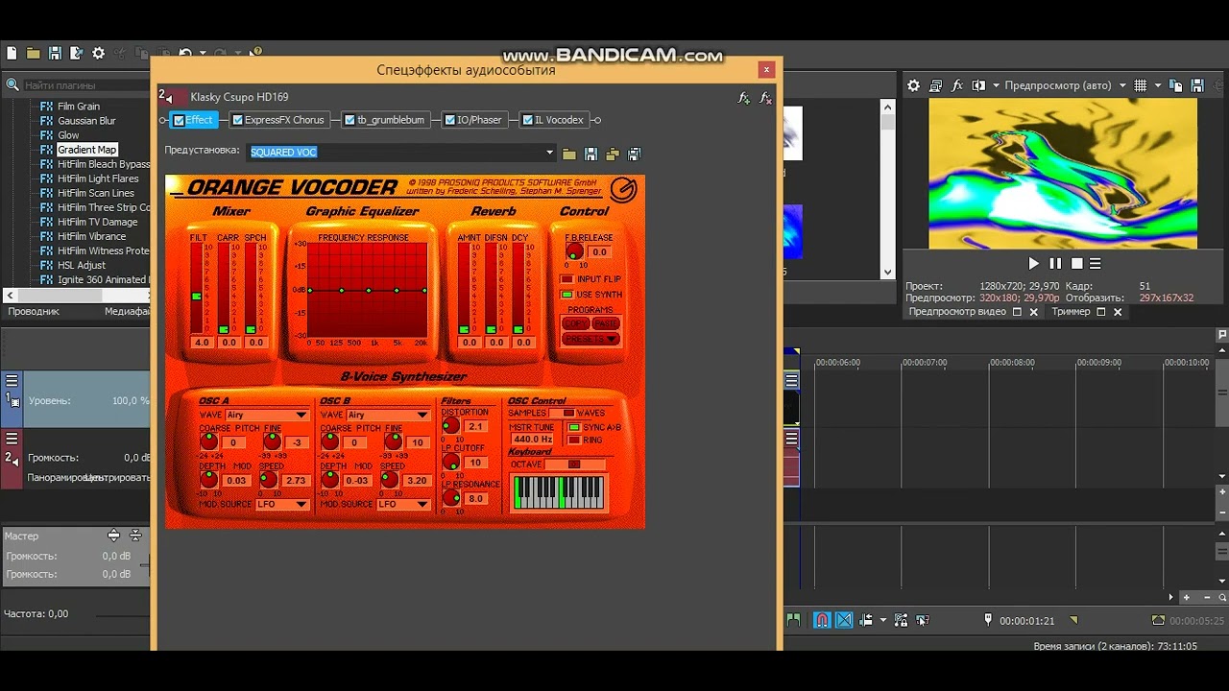Viewport: 1229px width, 691px height.
Task: Uncheck the ExpressFX Chorus checkbox
Action: click(x=237, y=120)
